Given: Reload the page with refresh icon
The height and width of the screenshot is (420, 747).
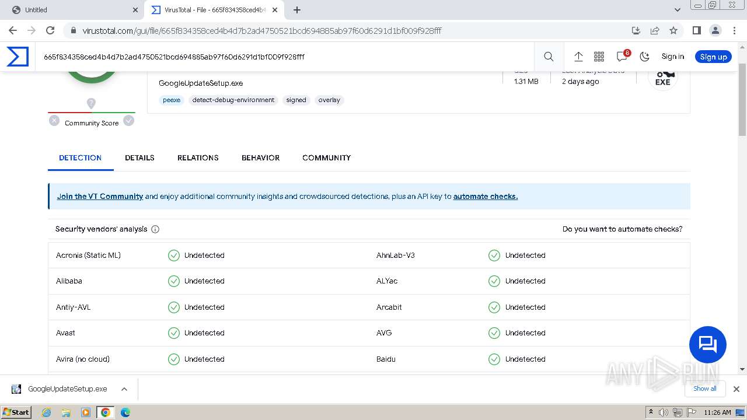Looking at the screenshot, I should (x=50, y=30).
